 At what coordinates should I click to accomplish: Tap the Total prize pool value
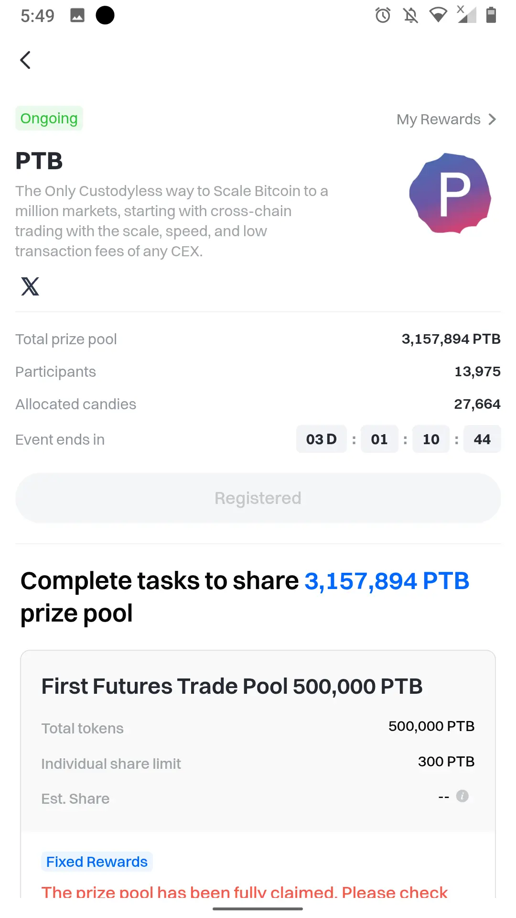tap(451, 339)
